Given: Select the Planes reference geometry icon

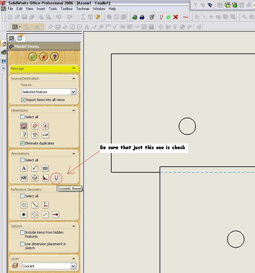Looking at the screenshot, I should [24, 205].
